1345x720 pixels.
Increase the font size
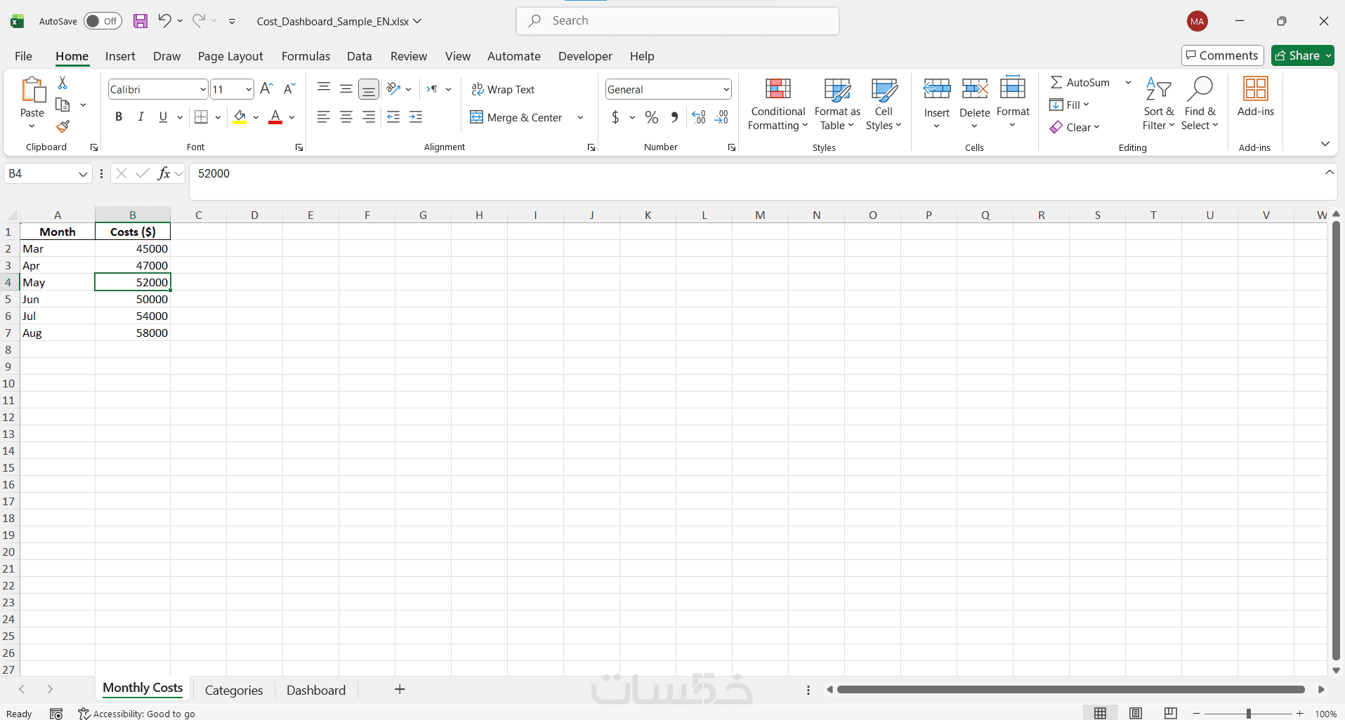tap(266, 89)
